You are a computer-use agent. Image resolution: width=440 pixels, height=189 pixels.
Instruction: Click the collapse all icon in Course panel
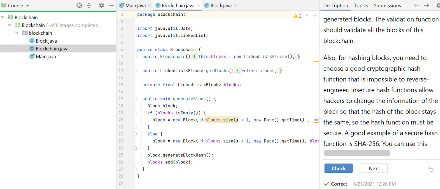click(89, 5)
